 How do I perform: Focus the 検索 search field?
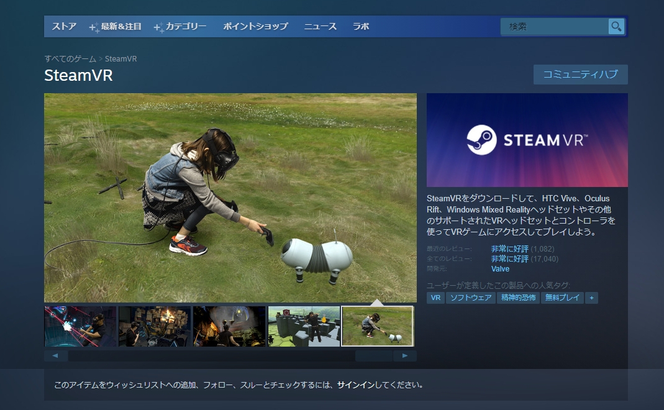[x=555, y=27]
